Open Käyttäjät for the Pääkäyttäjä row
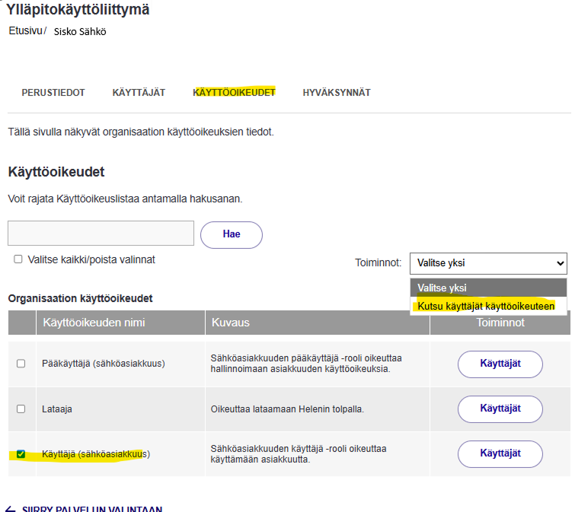The height and width of the screenshot is (512, 575). [500, 364]
